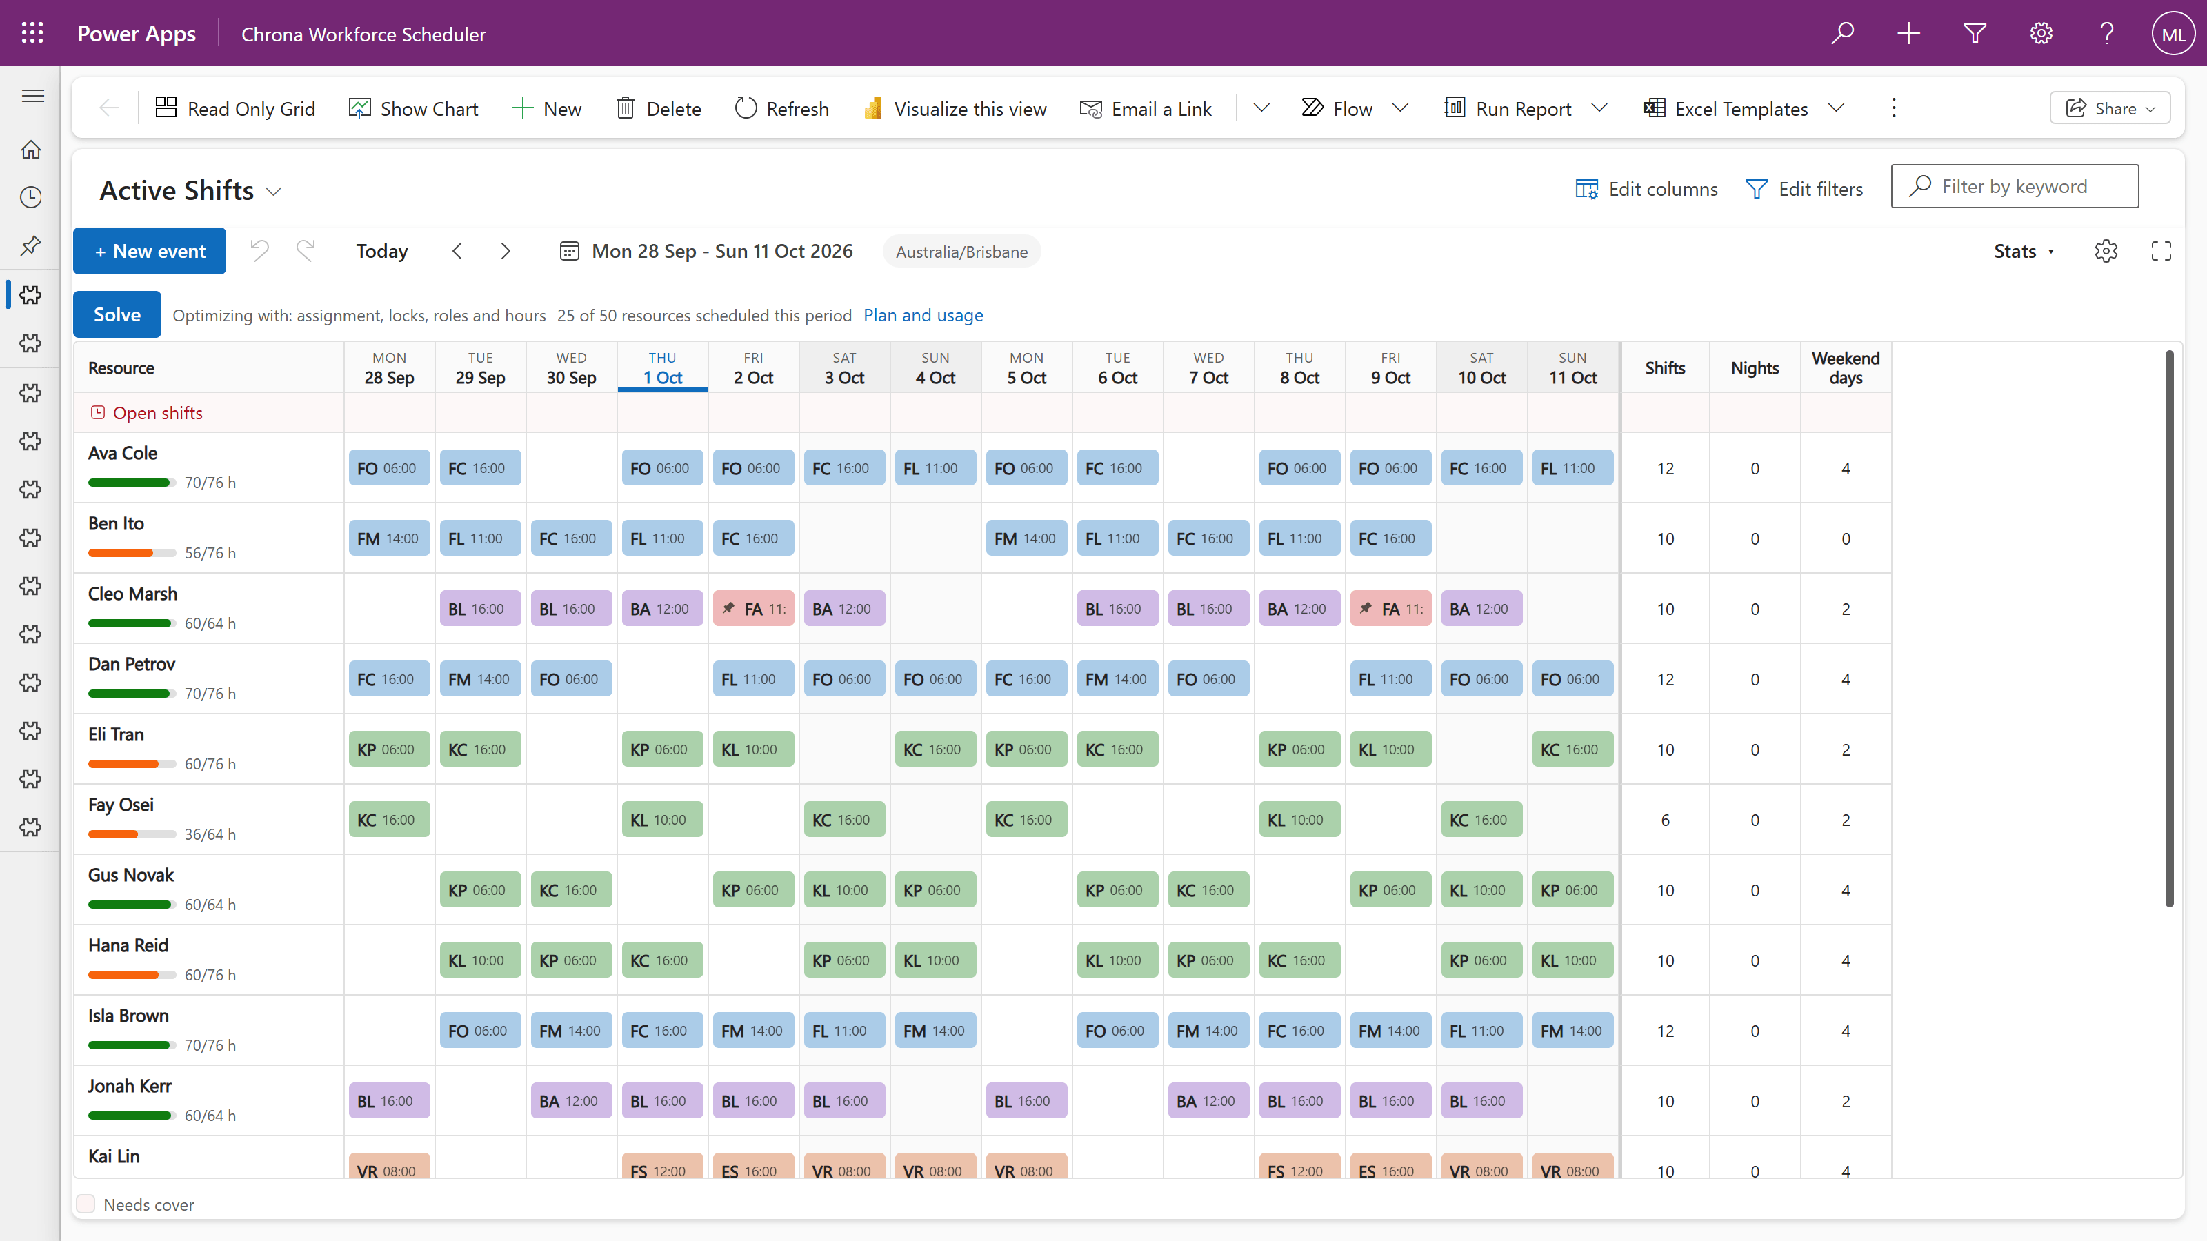The image size is (2207, 1241).
Task: Open the help question mark icon
Action: coord(2107,33)
